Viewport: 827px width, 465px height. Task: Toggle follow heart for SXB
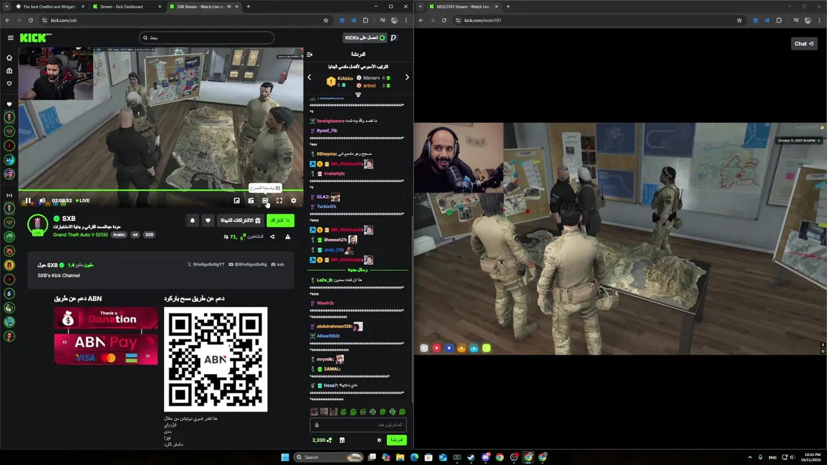(207, 220)
